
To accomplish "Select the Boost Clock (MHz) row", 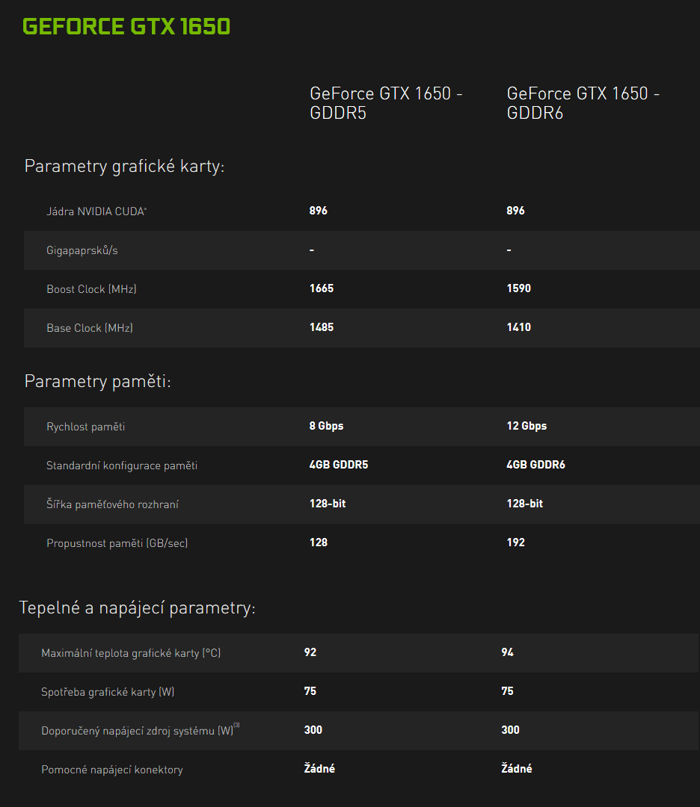I will (x=91, y=289).
